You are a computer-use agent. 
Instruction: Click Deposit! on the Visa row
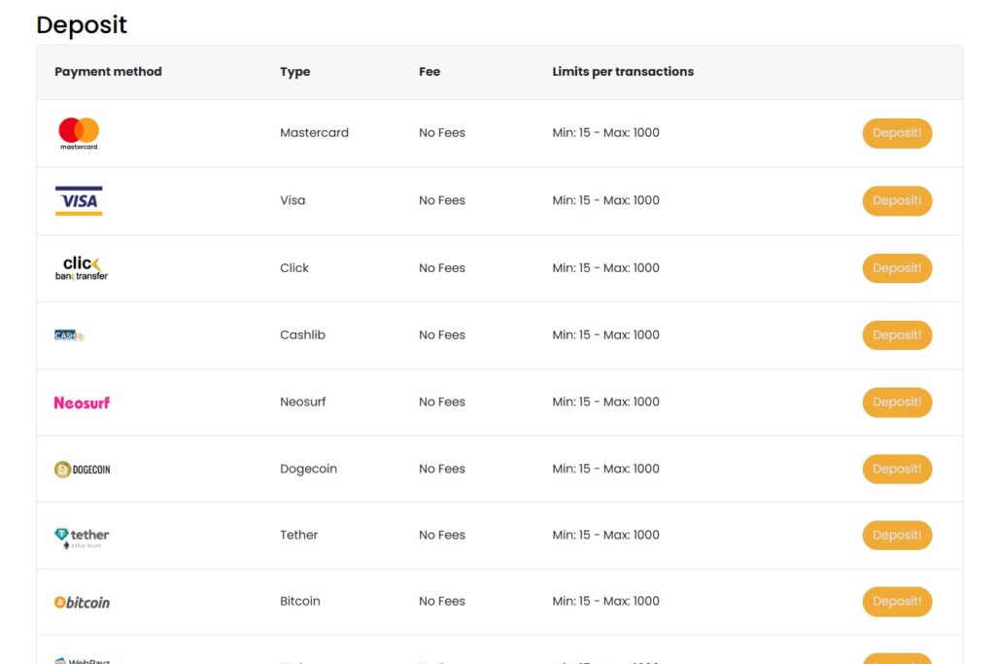pos(897,200)
